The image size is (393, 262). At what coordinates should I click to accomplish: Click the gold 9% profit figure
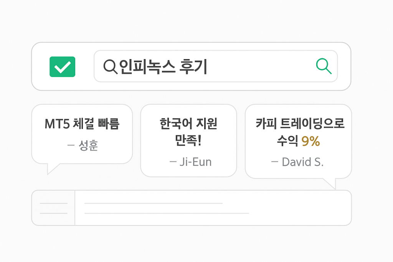pyautogui.click(x=310, y=141)
